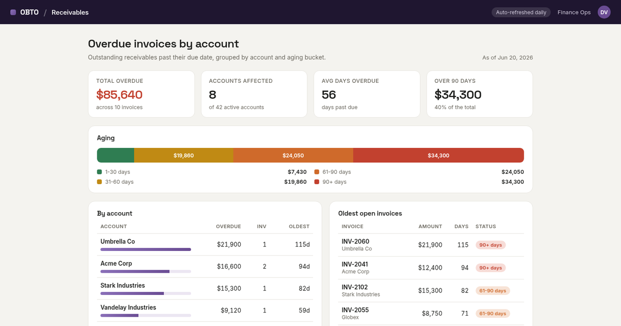Viewport: 621px width, 326px height.
Task: Click the 'As of Jun 20, 2026' date
Action: point(508,57)
